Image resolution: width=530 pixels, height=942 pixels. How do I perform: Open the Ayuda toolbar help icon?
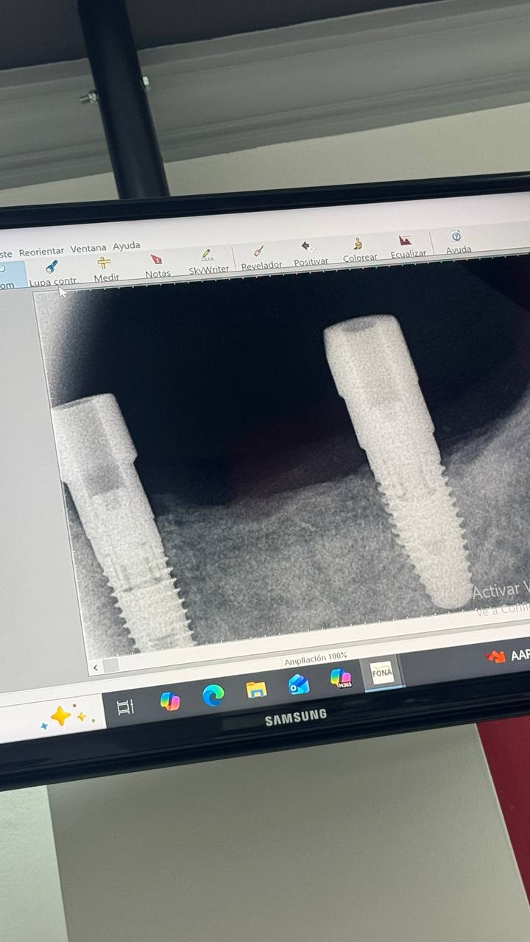pyautogui.click(x=458, y=243)
